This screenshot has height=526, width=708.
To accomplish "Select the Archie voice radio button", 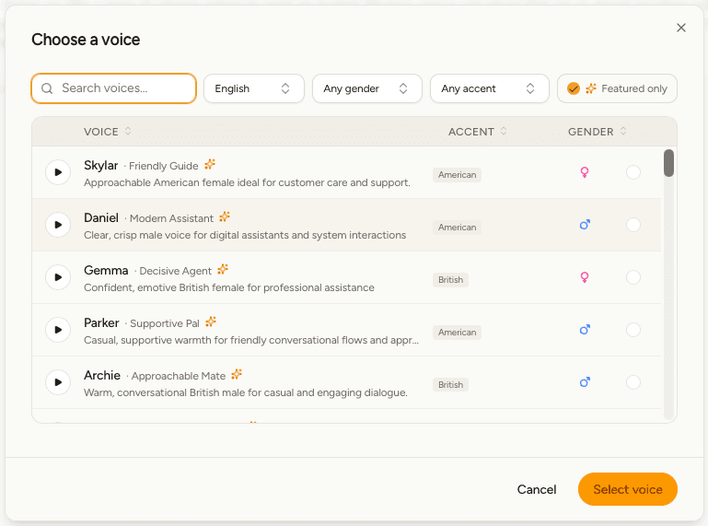I will 633,382.
